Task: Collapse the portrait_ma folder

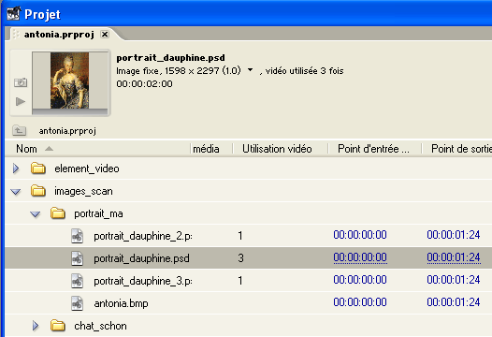Action: pos(36,213)
